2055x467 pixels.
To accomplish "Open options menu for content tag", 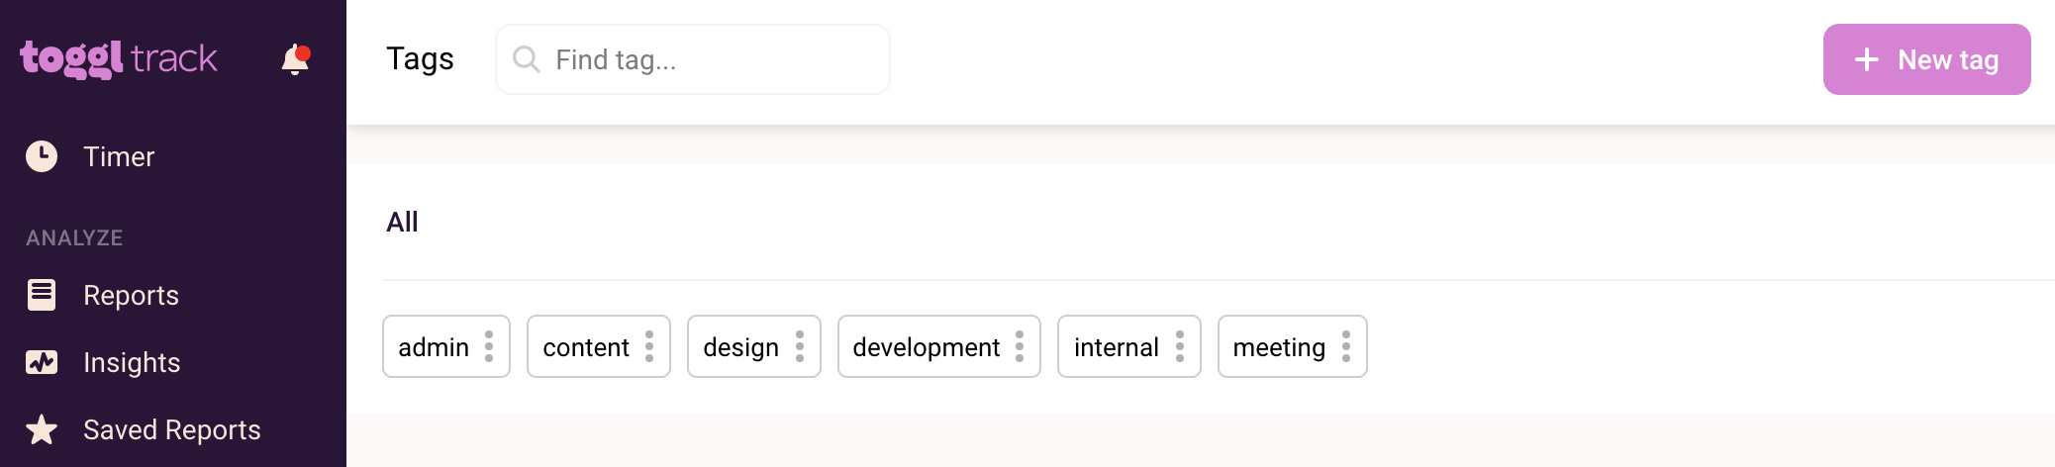I will click(x=649, y=346).
